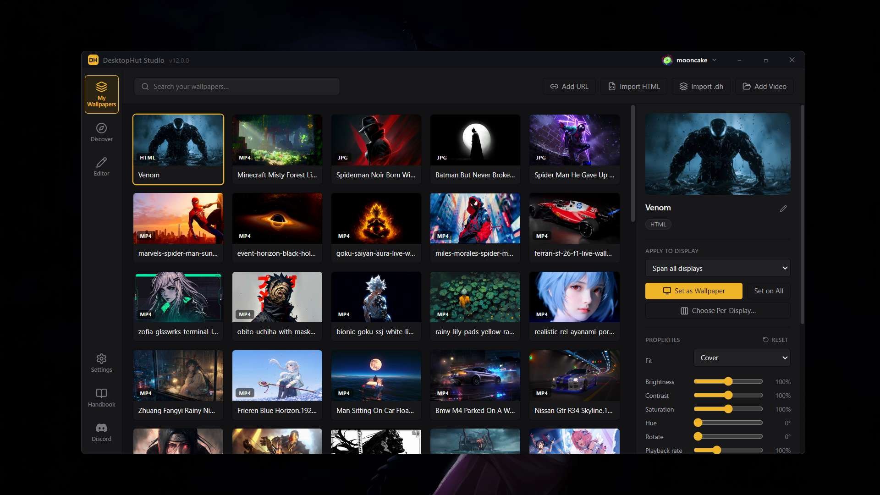Click Add Video button
Viewport: 880px width, 495px height.
coord(764,87)
